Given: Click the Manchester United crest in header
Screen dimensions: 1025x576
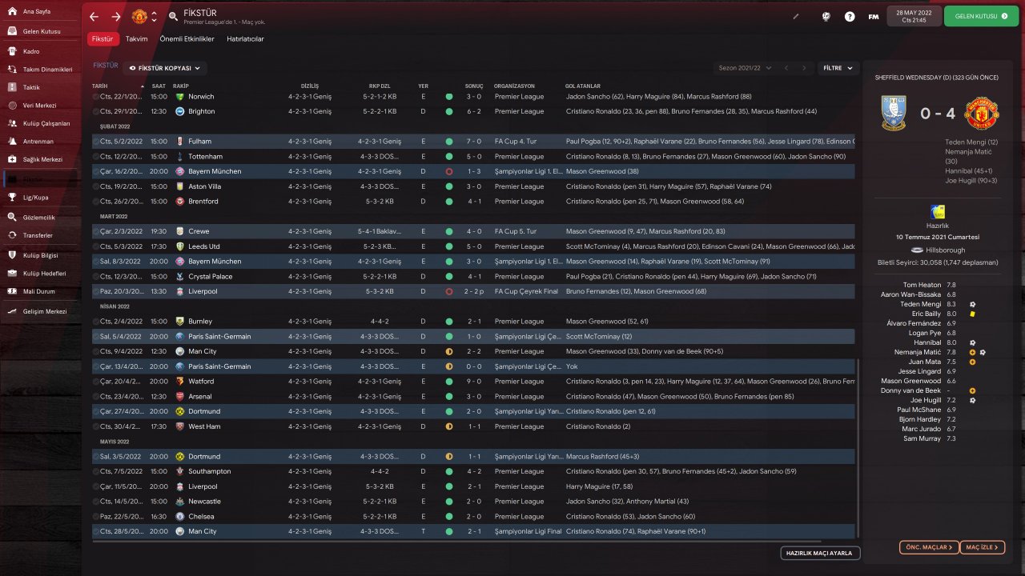Looking at the screenshot, I should (139, 16).
